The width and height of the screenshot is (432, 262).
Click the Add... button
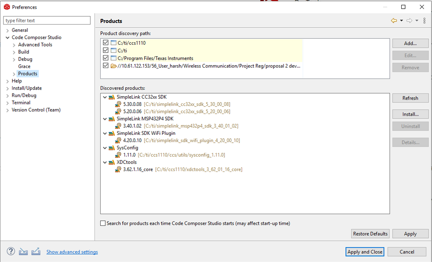pyautogui.click(x=410, y=44)
